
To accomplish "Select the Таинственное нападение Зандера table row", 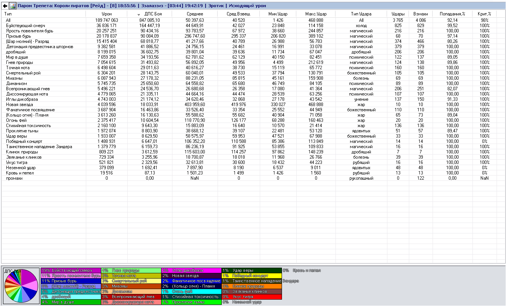I will coord(253,147).
